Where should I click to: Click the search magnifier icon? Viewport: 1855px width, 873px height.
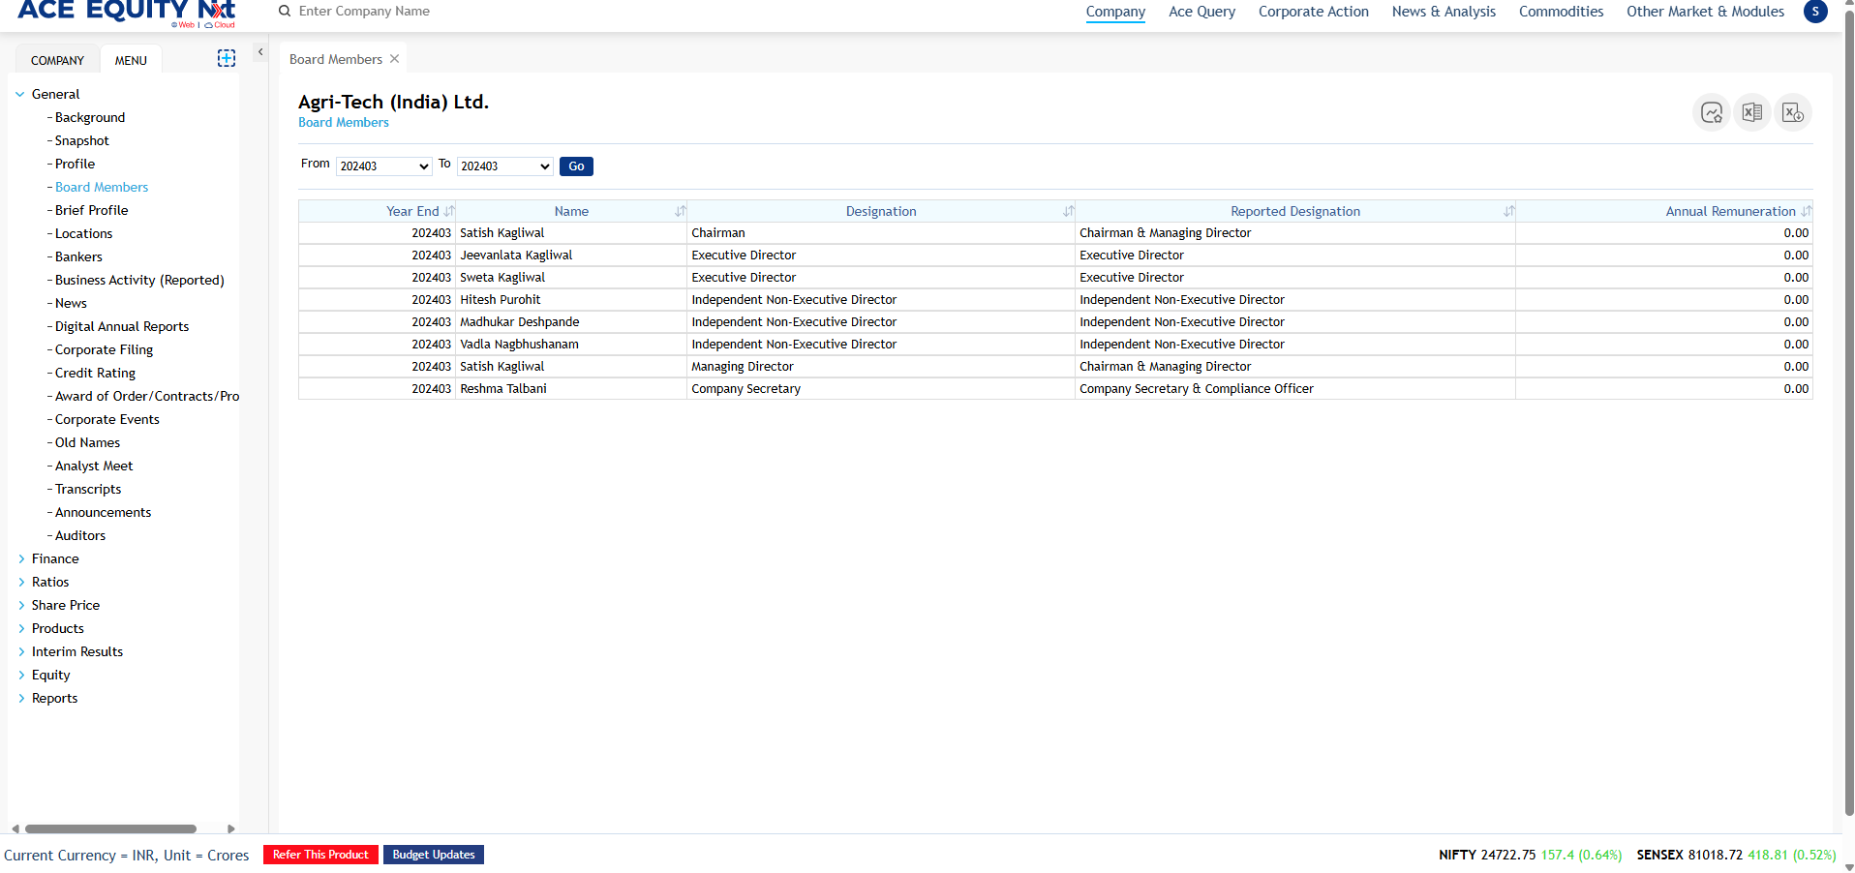285,12
